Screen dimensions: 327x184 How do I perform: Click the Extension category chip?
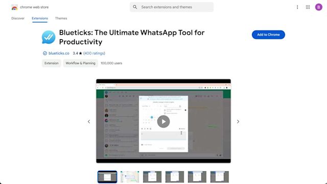click(52, 63)
